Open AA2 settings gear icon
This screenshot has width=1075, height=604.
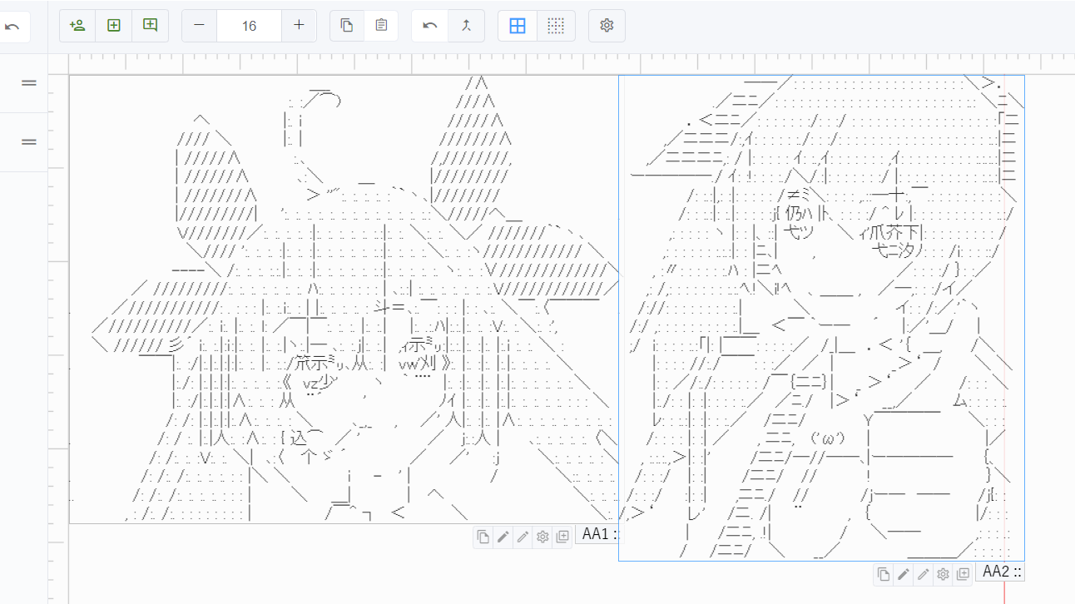point(943,573)
